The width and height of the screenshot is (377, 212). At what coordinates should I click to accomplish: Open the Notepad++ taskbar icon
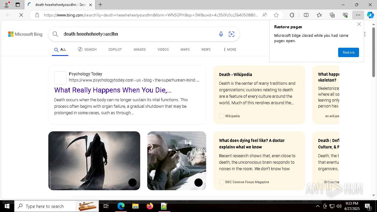tap(164, 206)
